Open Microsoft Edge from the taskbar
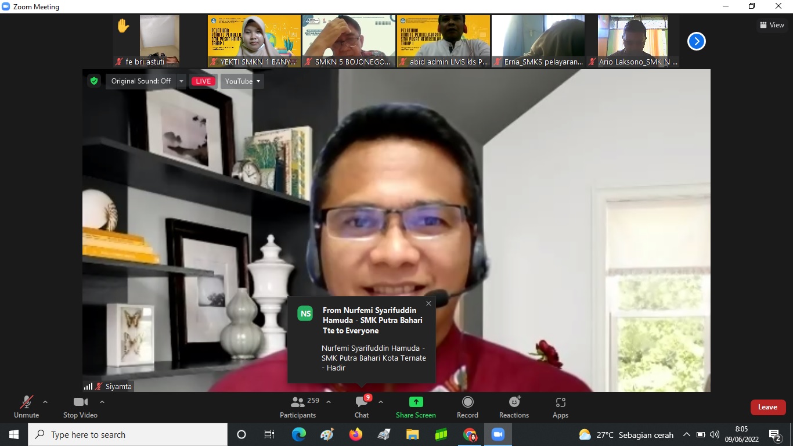 (x=298, y=434)
